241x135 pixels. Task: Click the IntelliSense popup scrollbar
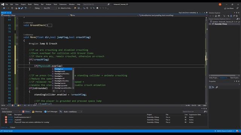tap(73, 78)
